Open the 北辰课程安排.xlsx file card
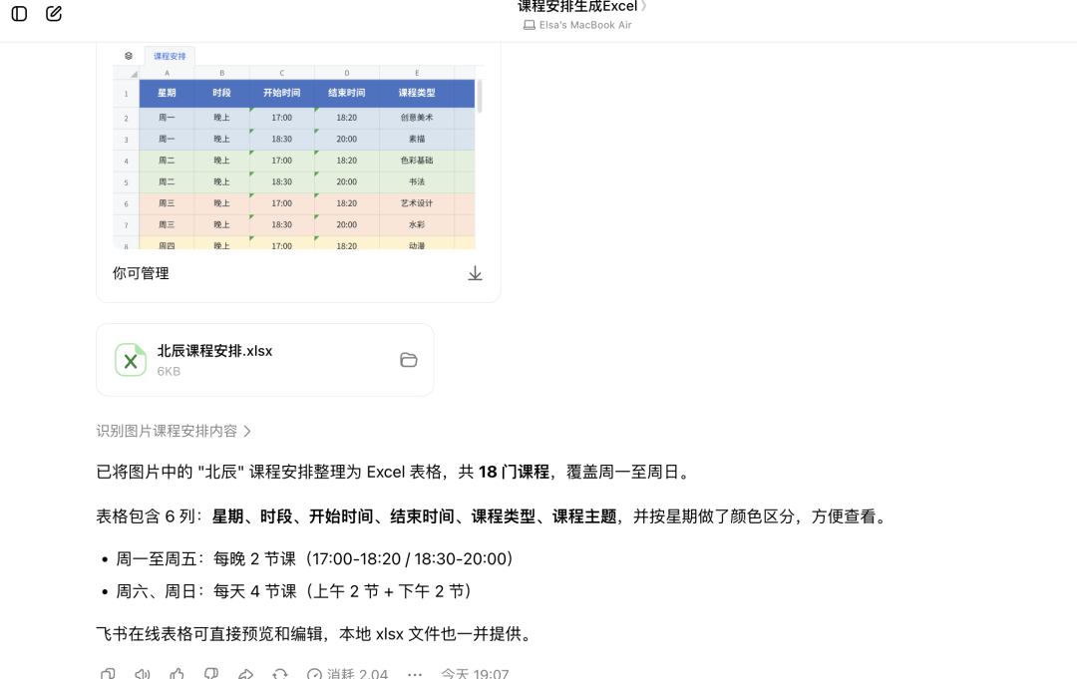The width and height of the screenshot is (1077, 679). point(265,360)
